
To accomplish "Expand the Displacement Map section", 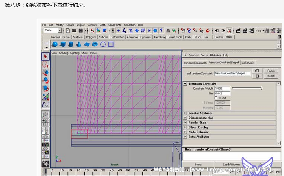I will 185,118.
